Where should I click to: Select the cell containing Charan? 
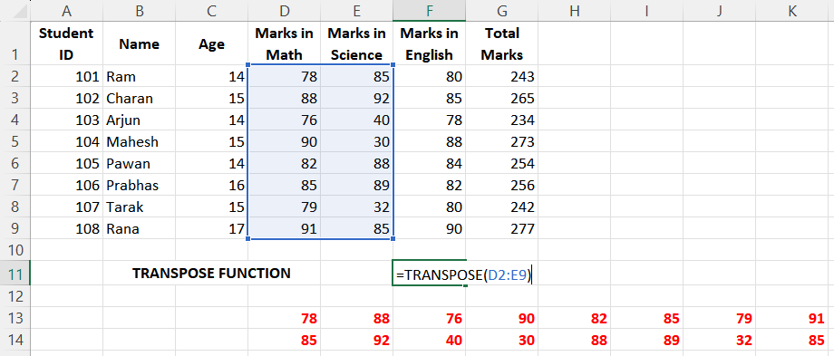[x=140, y=99]
